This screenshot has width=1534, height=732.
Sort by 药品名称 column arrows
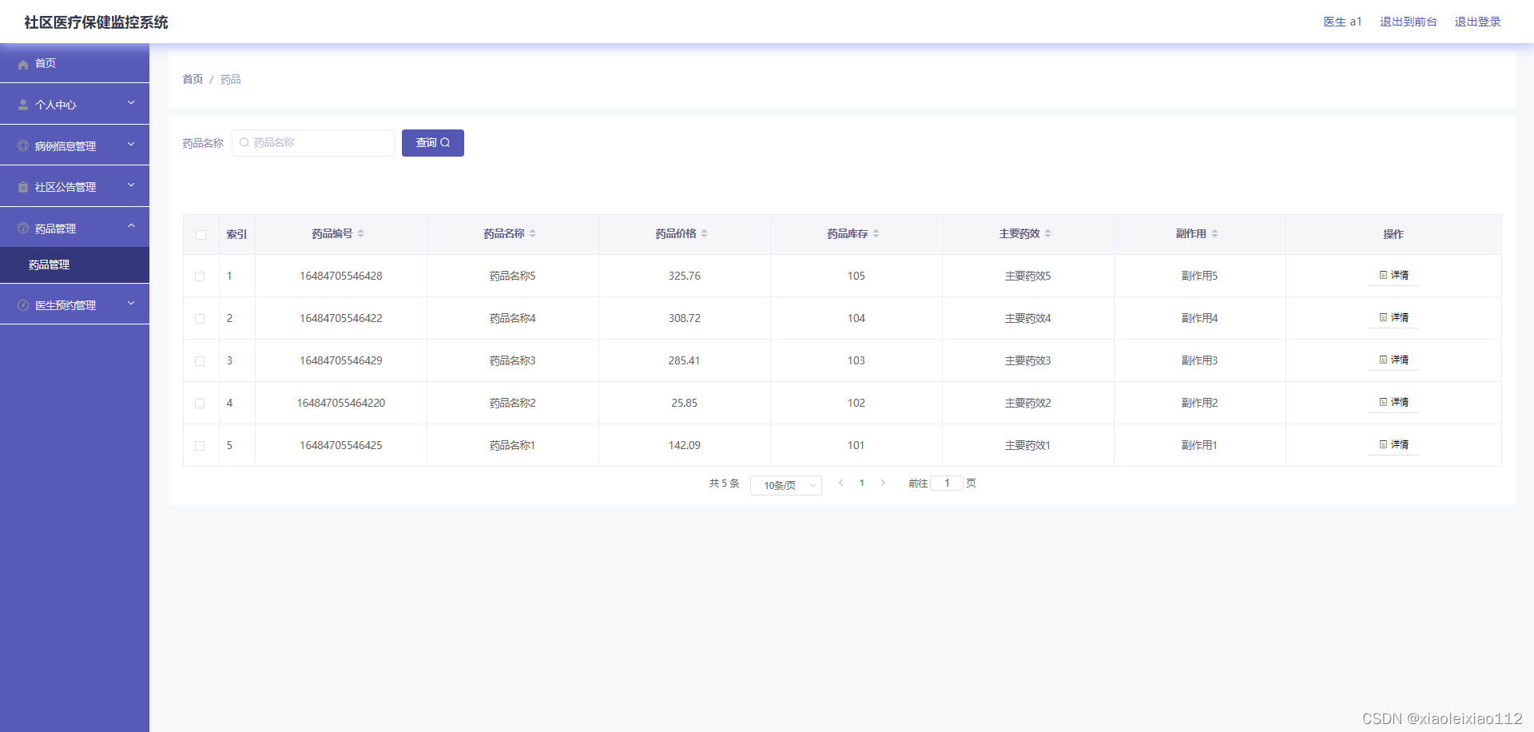(533, 233)
